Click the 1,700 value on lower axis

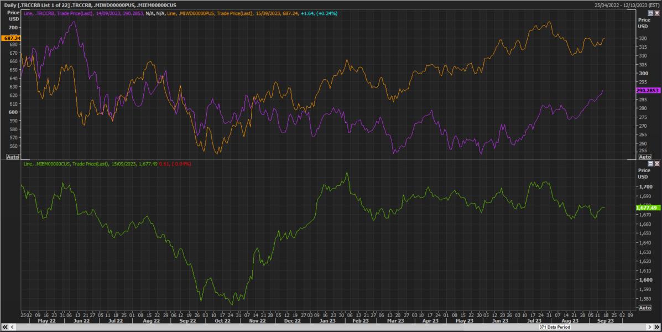pyautogui.click(x=645, y=186)
